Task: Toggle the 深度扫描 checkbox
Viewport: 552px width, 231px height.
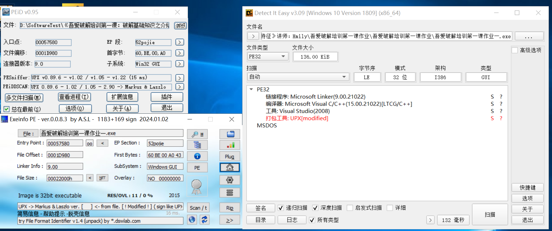Action: point(315,208)
